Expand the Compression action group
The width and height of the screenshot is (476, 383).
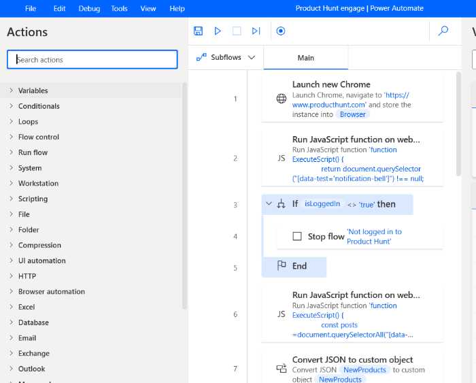pyautogui.click(x=12, y=245)
